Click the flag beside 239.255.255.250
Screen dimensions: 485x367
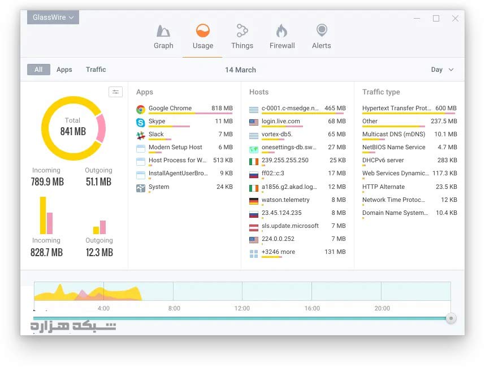(254, 162)
